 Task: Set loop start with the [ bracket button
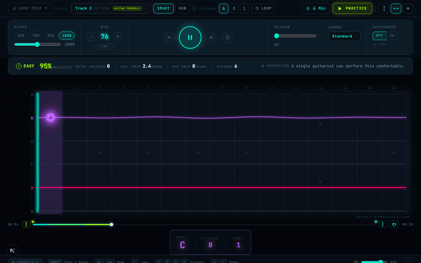(x=26, y=225)
